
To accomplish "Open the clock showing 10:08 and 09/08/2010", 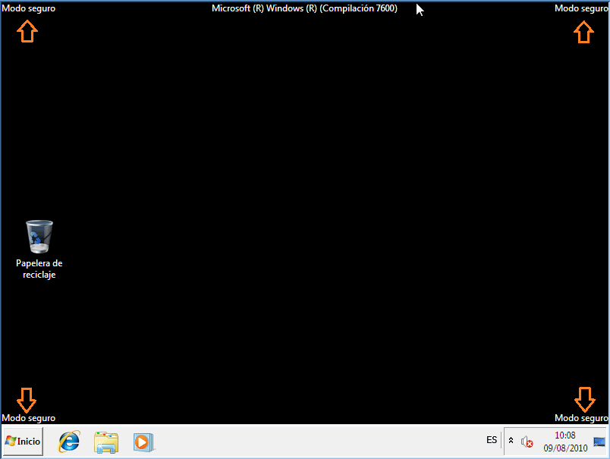I will point(565,441).
